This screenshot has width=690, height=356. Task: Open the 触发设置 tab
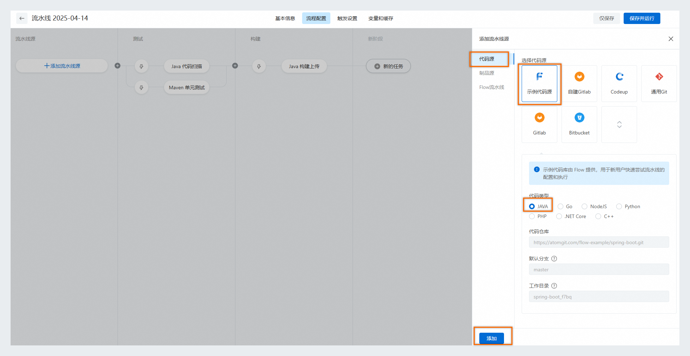pyautogui.click(x=347, y=18)
